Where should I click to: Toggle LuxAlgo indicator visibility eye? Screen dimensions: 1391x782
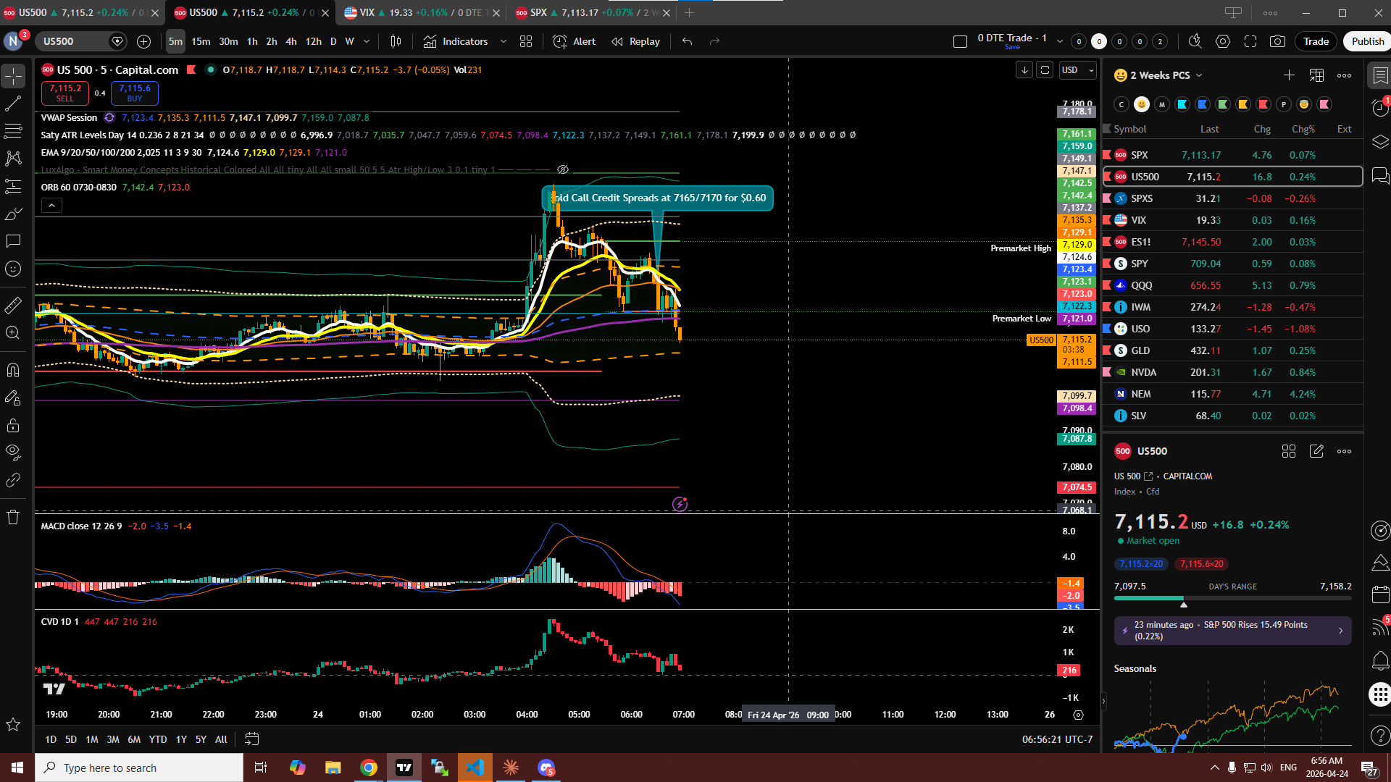pyautogui.click(x=563, y=169)
